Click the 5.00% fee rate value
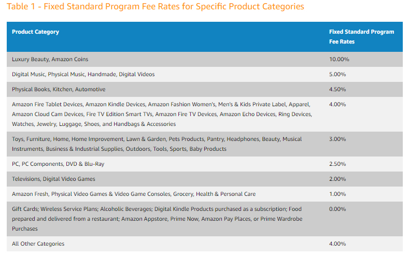The width and height of the screenshot is (409, 256). [337, 74]
